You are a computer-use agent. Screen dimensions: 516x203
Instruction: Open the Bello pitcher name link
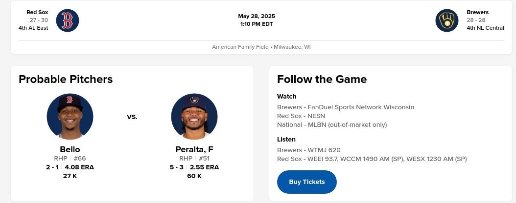[70, 149]
